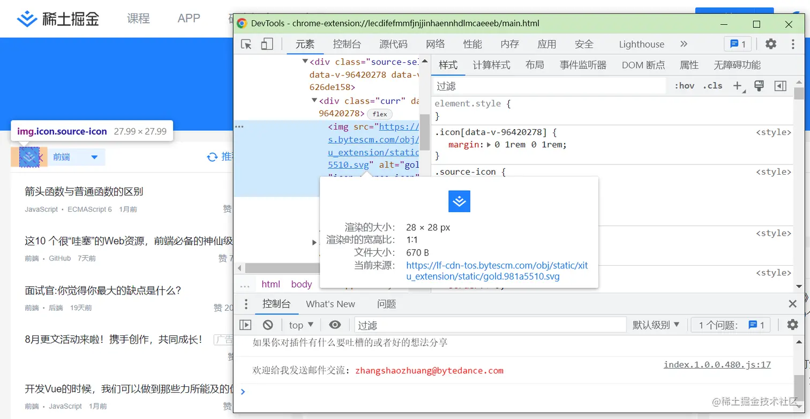
Task: Click the issues badge showing 1
Action: click(x=738, y=44)
